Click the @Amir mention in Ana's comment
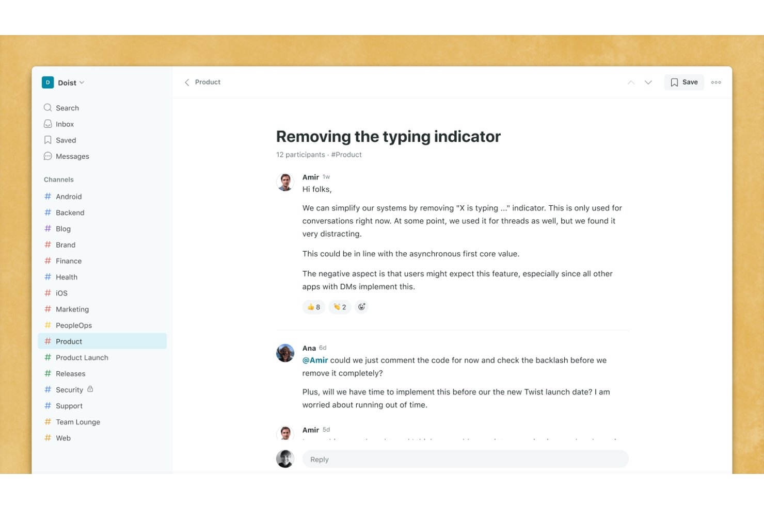 [315, 360]
